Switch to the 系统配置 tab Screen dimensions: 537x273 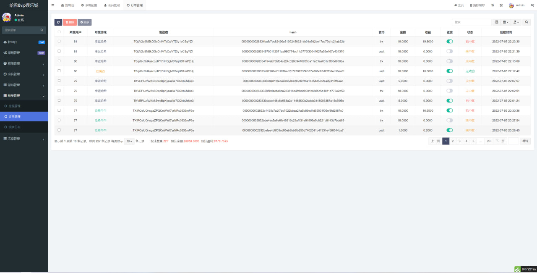click(x=89, y=5)
